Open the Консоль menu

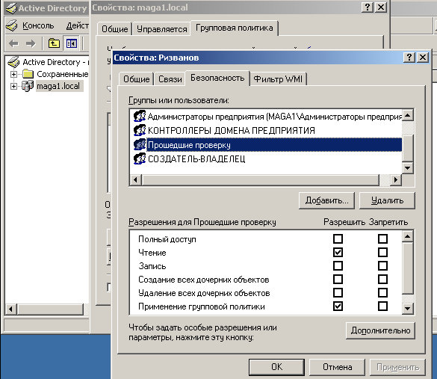click(38, 25)
